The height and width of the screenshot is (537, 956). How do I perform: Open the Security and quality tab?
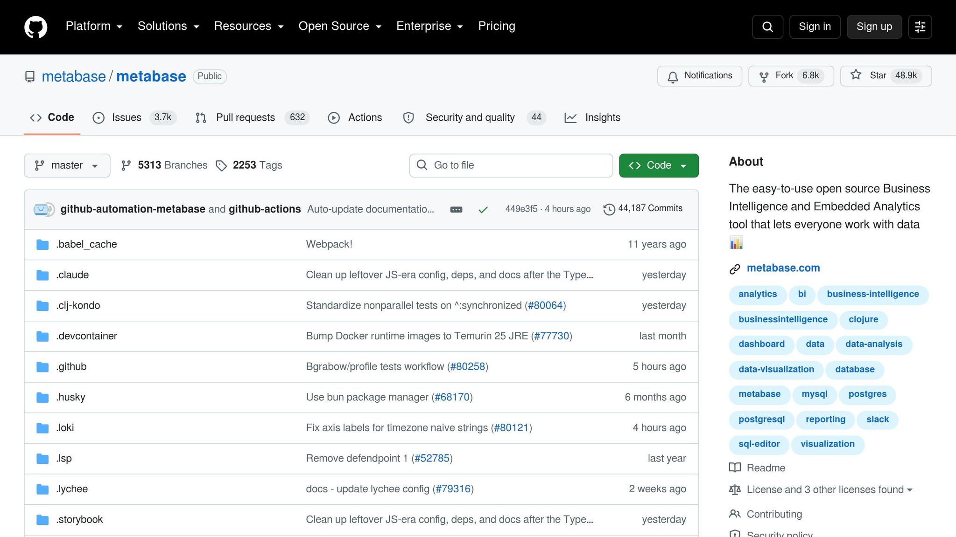point(474,117)
